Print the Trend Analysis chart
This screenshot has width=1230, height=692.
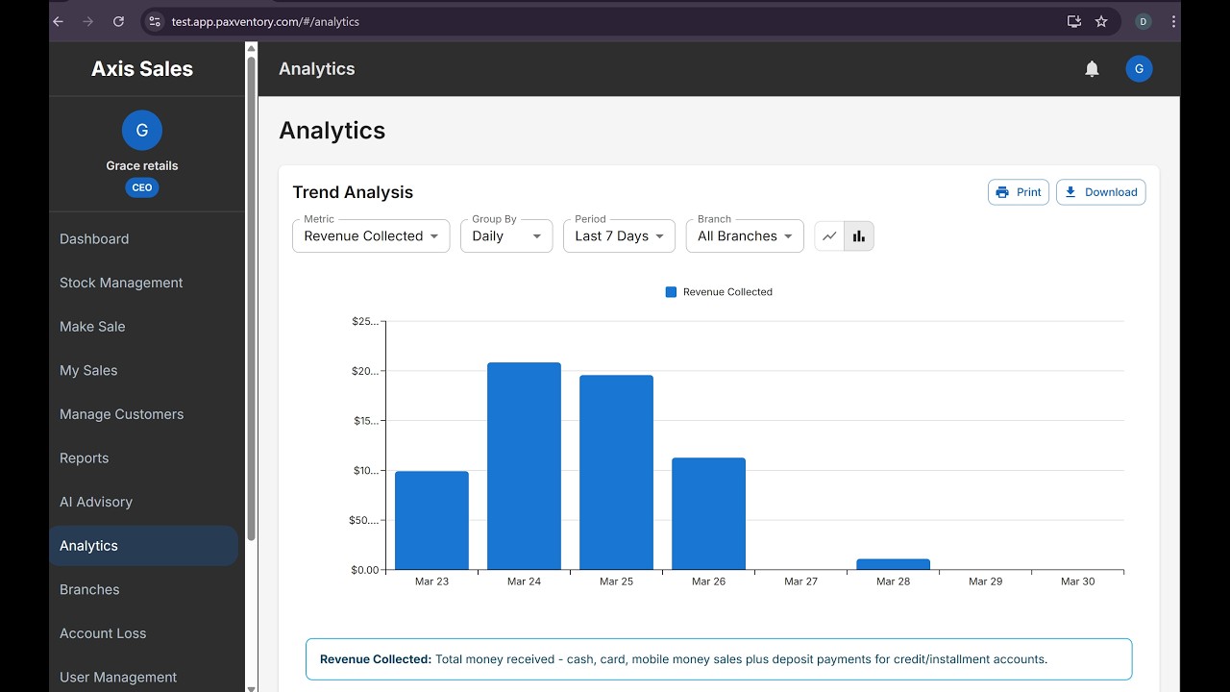point(1019,192)
